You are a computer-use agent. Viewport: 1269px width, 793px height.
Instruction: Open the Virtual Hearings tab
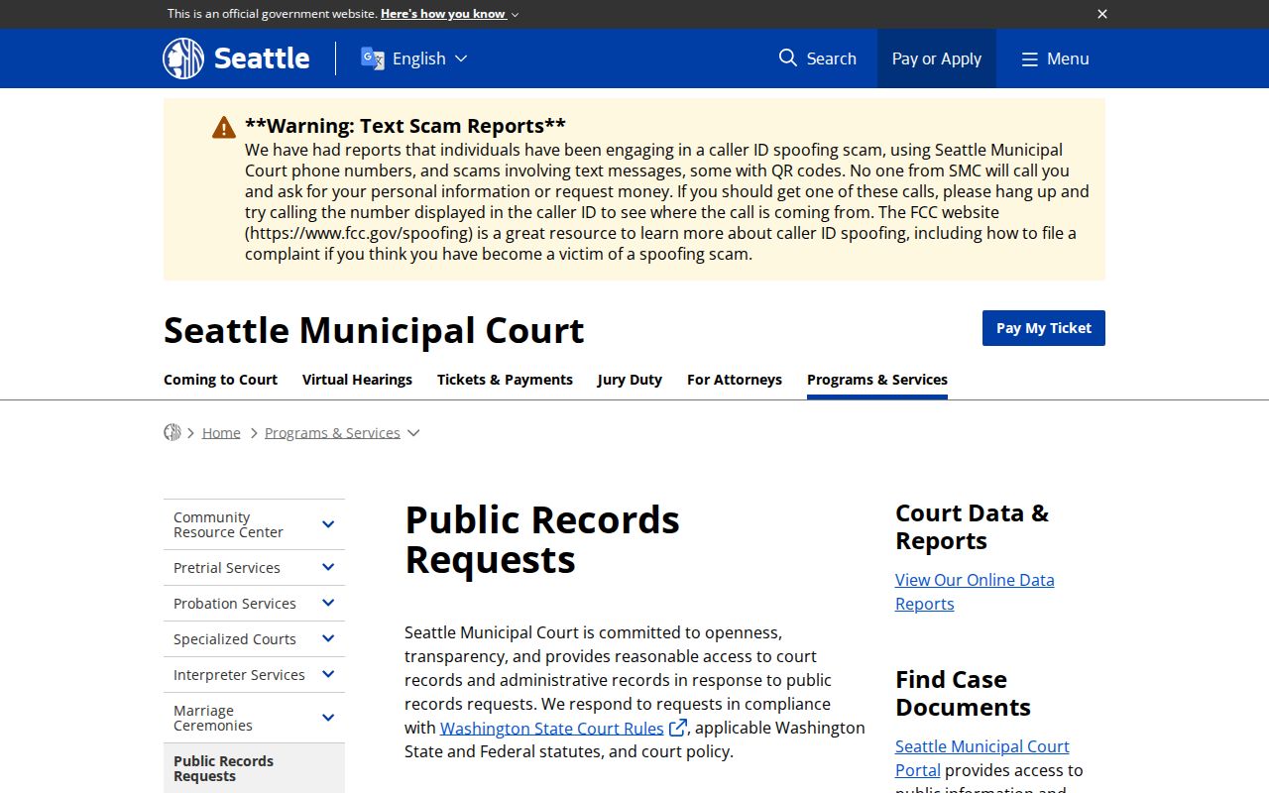pyautogui.click(x=357, y=380)
